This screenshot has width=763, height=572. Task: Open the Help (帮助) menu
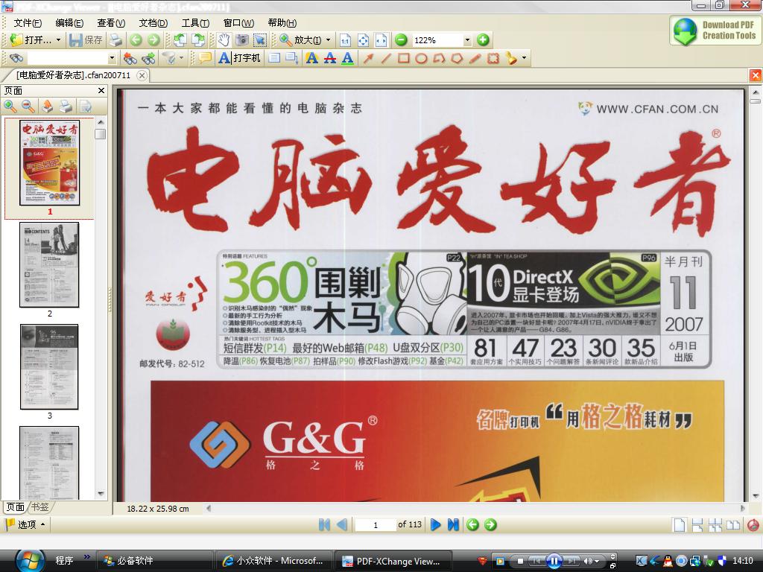pyautogui.click(x=282, y=23)
